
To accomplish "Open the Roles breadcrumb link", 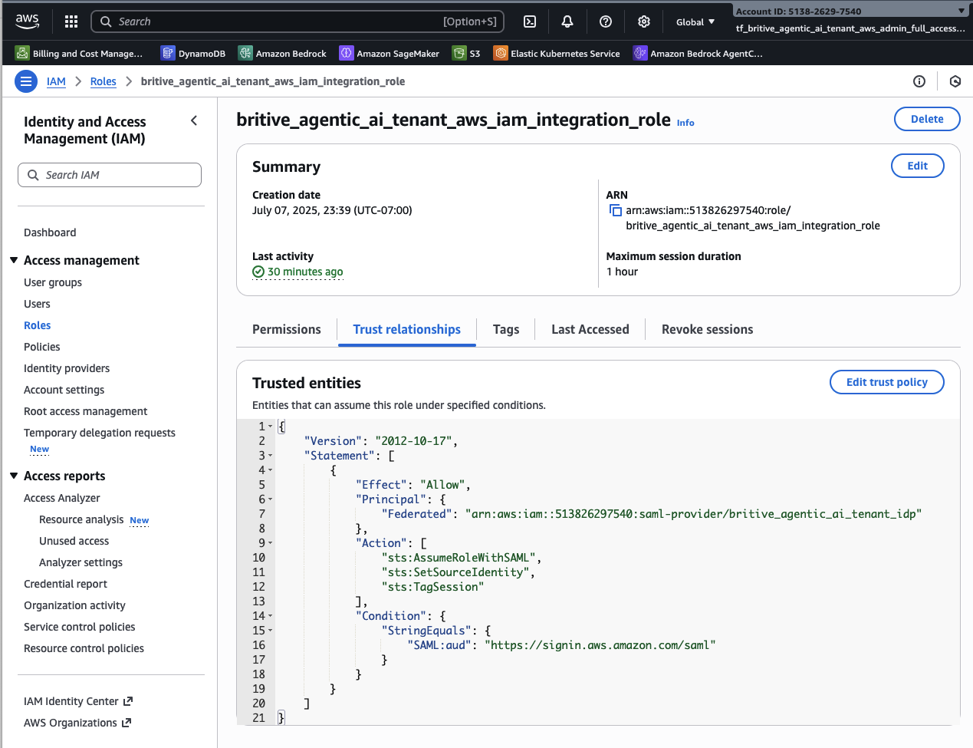I will pyautogui.click(x=104, y=81).
